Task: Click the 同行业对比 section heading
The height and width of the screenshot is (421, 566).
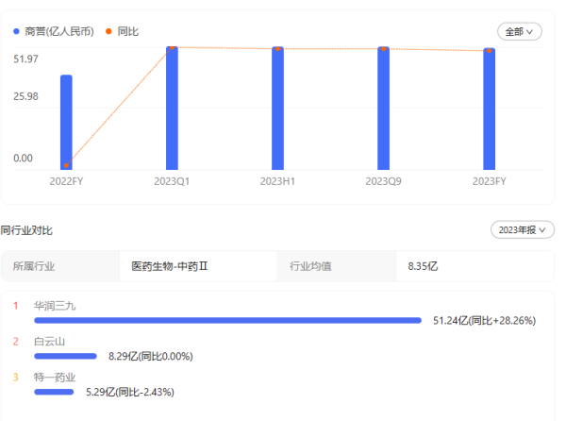Action: (x=26, y=230)
